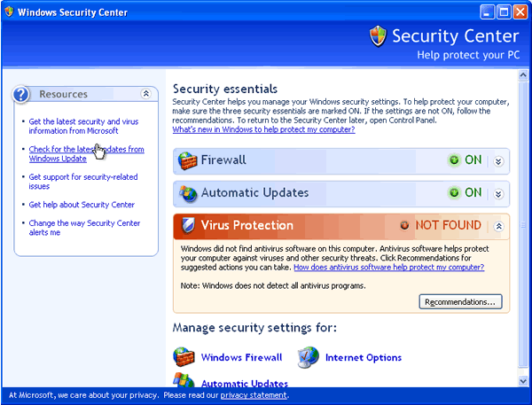Click the Automatic Updates globe icon
Image resolution: width=532 pixels, height=405 pixels.
point(188,194)
